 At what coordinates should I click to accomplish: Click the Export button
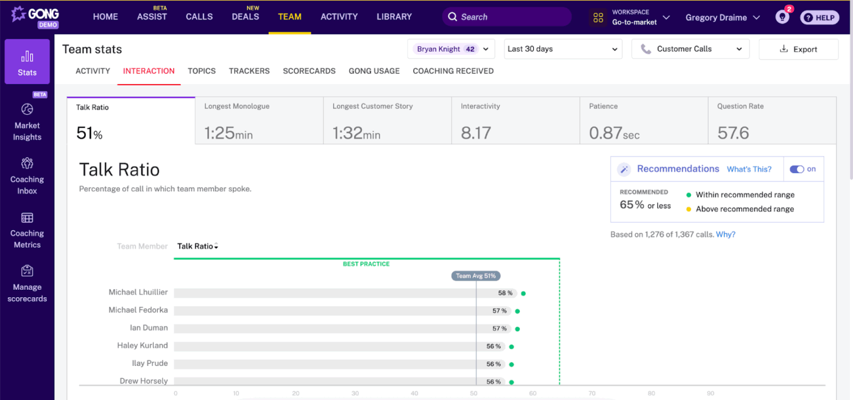[798, 49]
